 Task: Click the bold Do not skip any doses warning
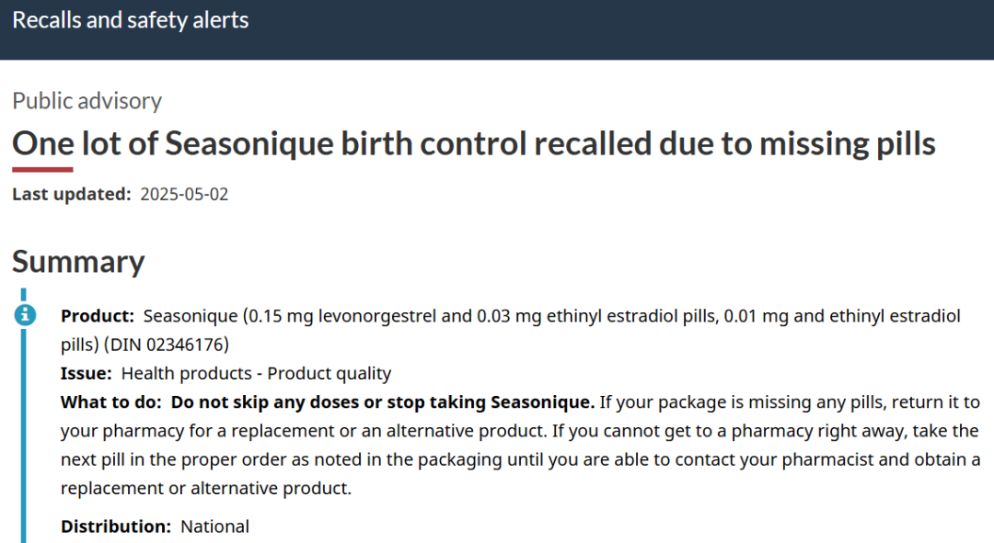tap(383, 402)
